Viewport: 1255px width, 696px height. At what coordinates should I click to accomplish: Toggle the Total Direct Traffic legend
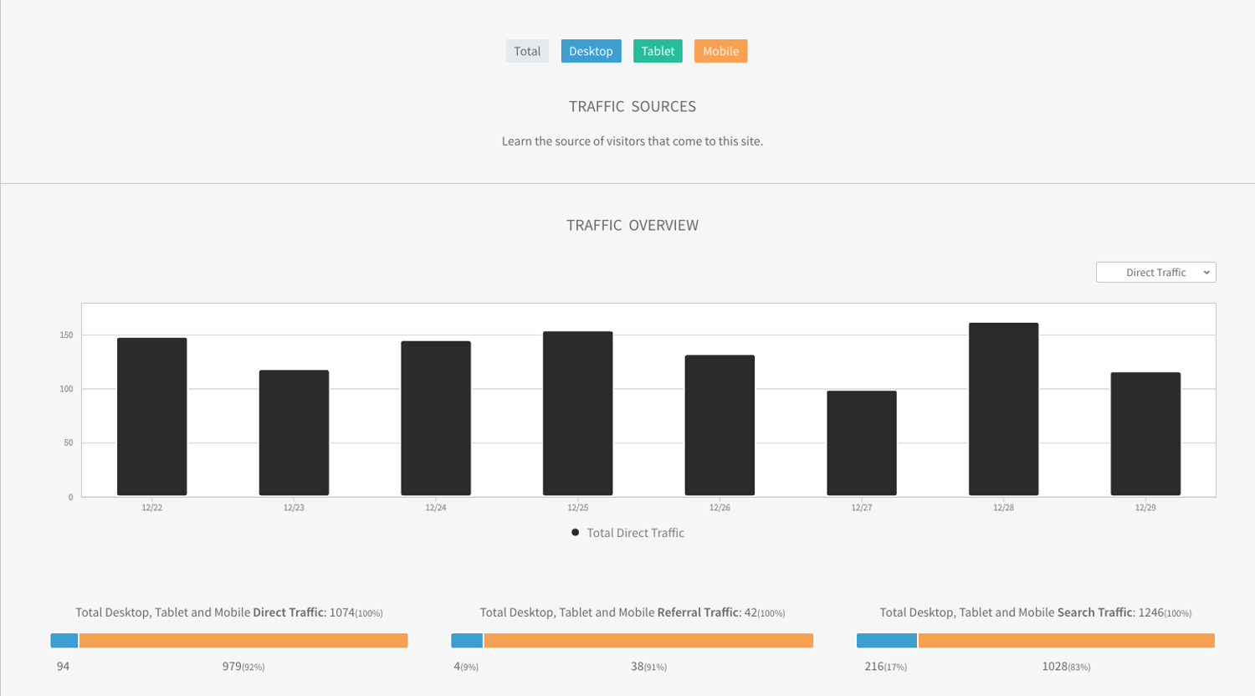[635, 533]
